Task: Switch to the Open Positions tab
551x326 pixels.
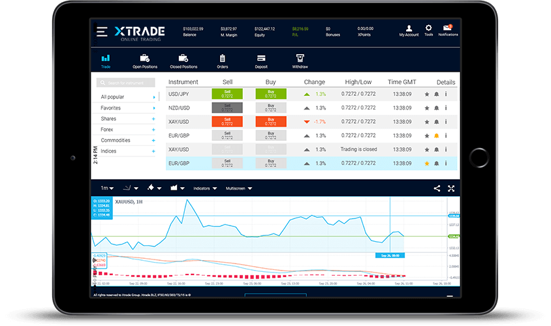Action: (145, 61)
